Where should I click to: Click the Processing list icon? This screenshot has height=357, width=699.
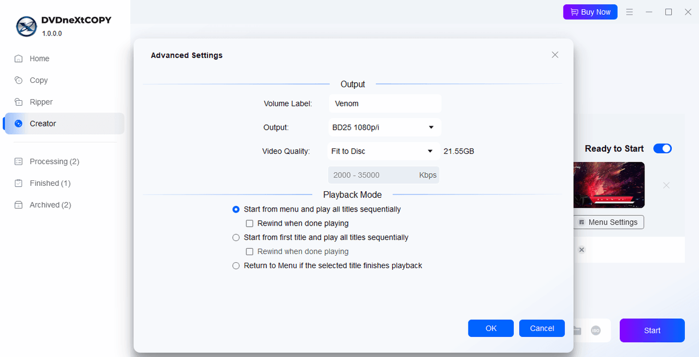(x=19, y=161)
